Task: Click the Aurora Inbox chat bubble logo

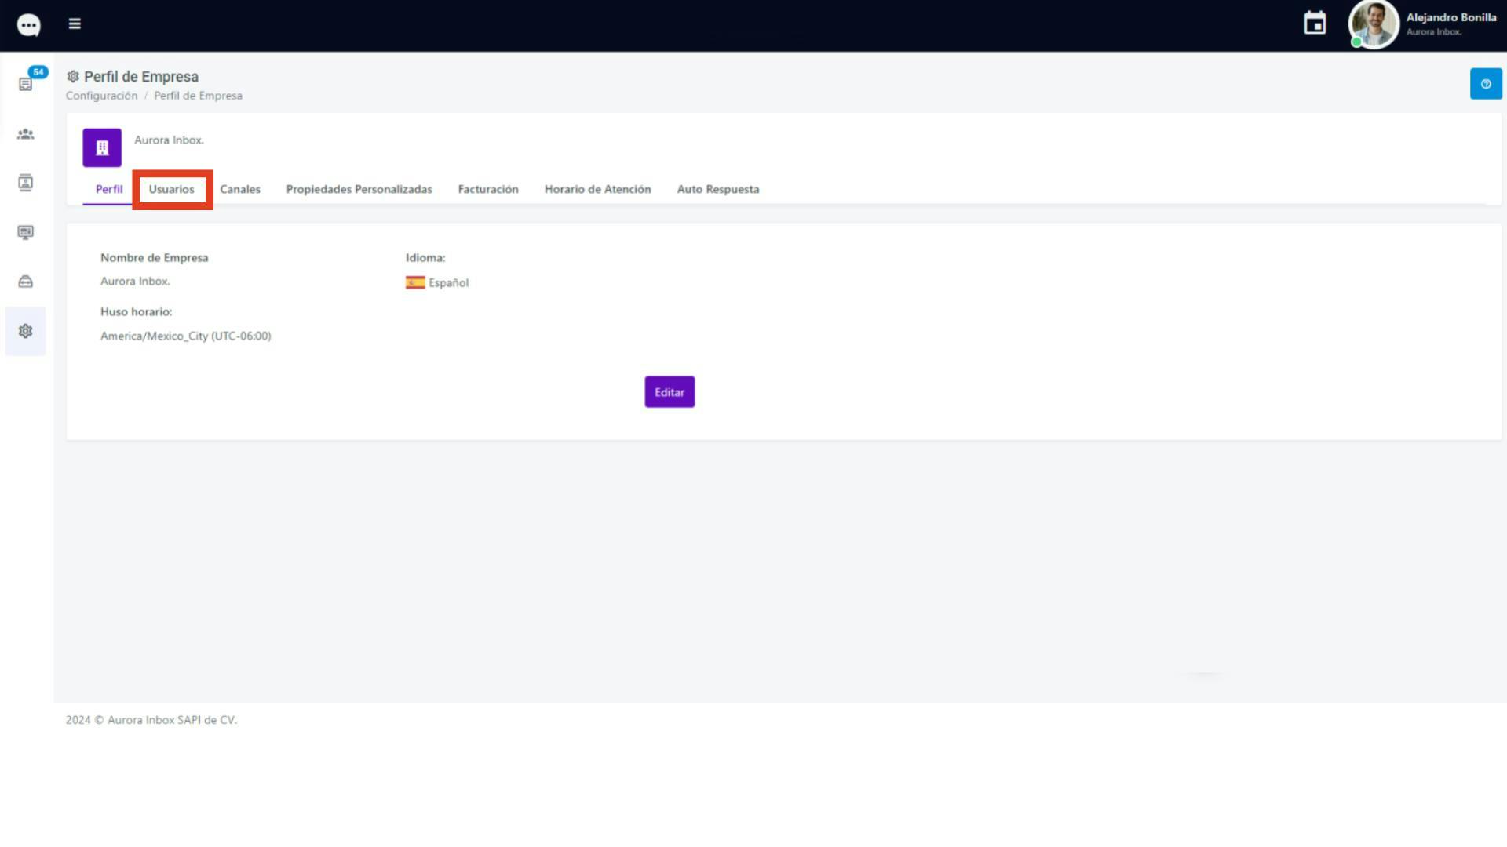Action: pos(28,25)
